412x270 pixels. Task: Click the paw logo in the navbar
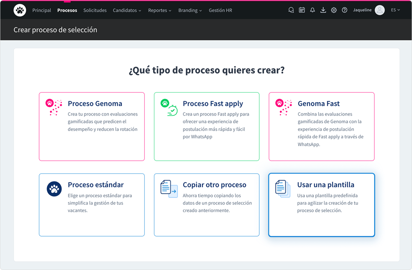point(20,10)
